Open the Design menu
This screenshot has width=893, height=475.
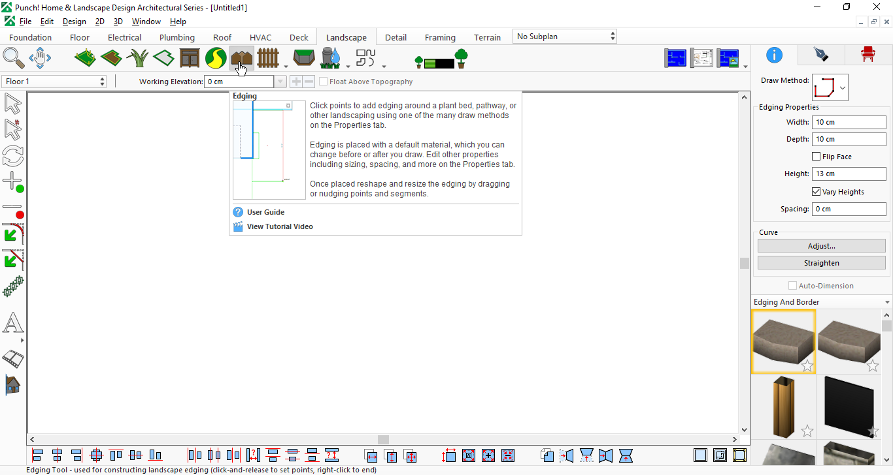coord(74,22)
